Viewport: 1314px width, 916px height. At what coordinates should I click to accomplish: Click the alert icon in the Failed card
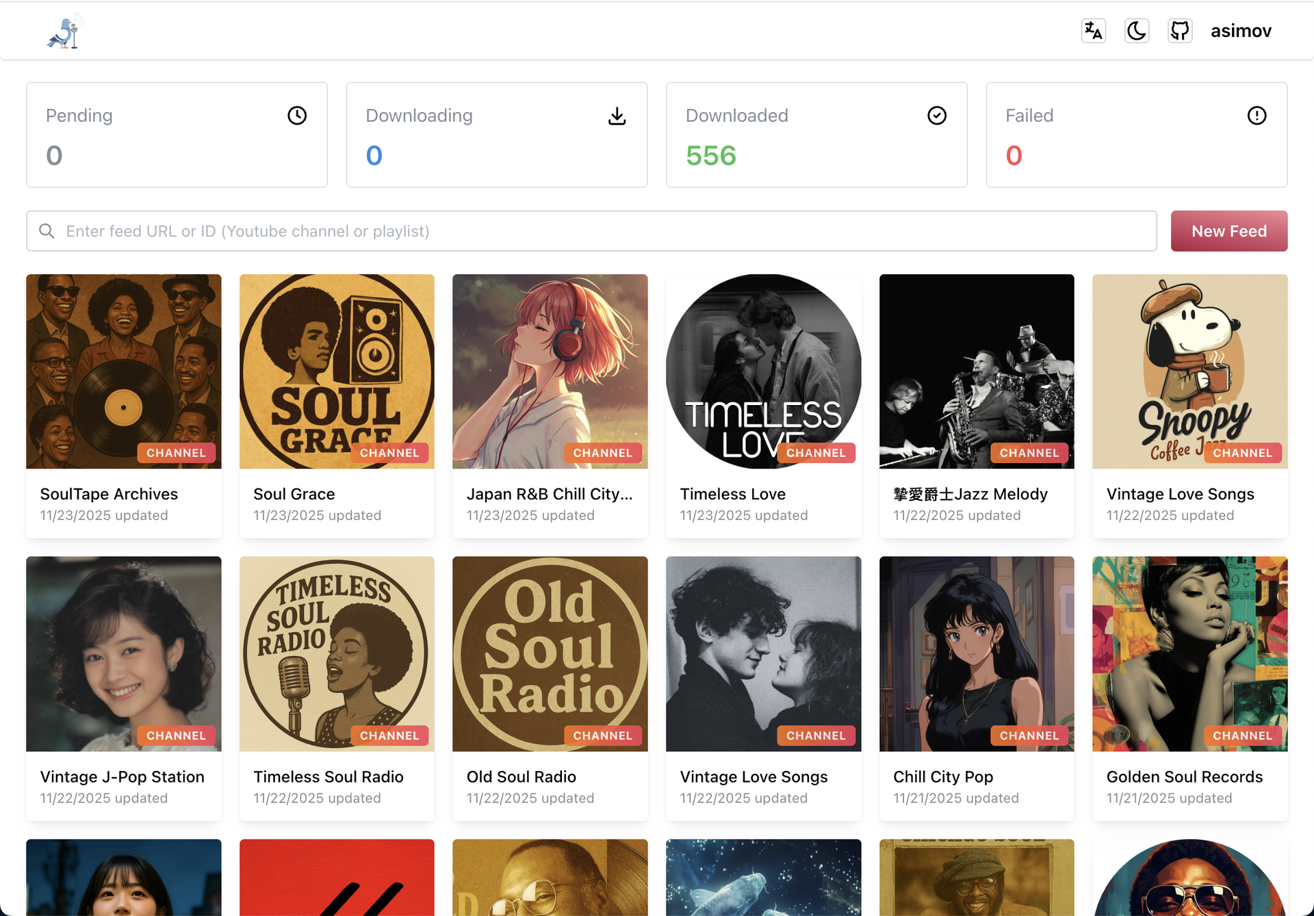tap(1257, 116)
